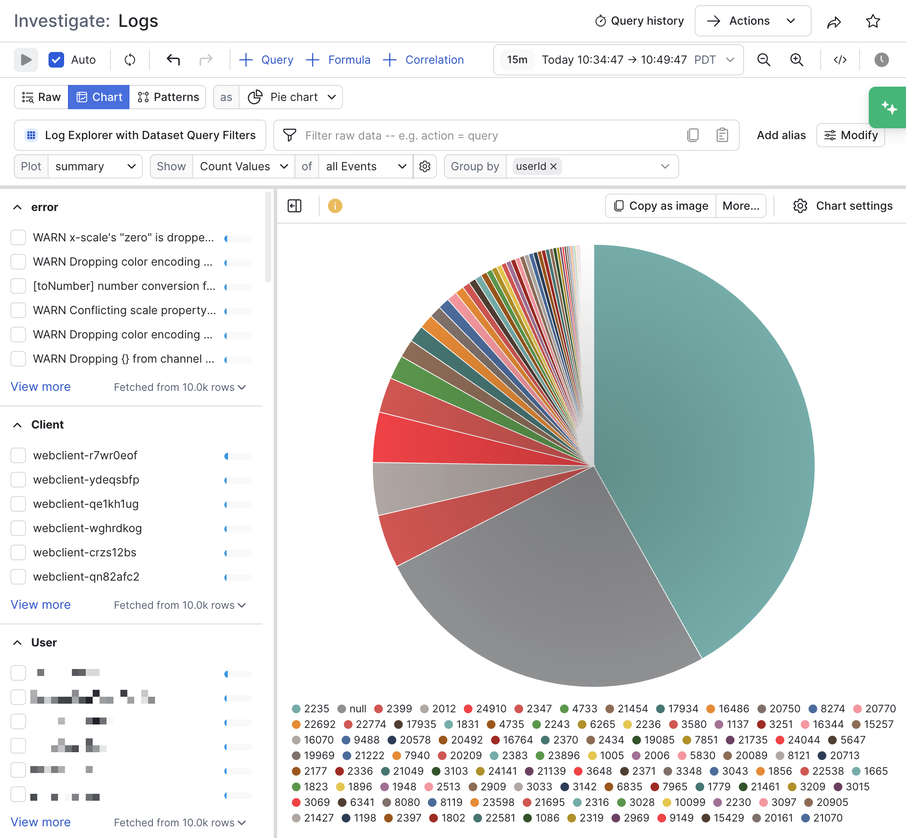The width and height of the screenshot is (906, 838).
Task: Switch to the Patterns tab
Action: click(x=168, y=97)
